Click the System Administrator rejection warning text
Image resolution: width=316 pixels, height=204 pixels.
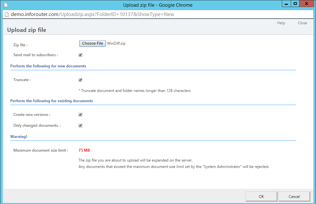[174, 167]
